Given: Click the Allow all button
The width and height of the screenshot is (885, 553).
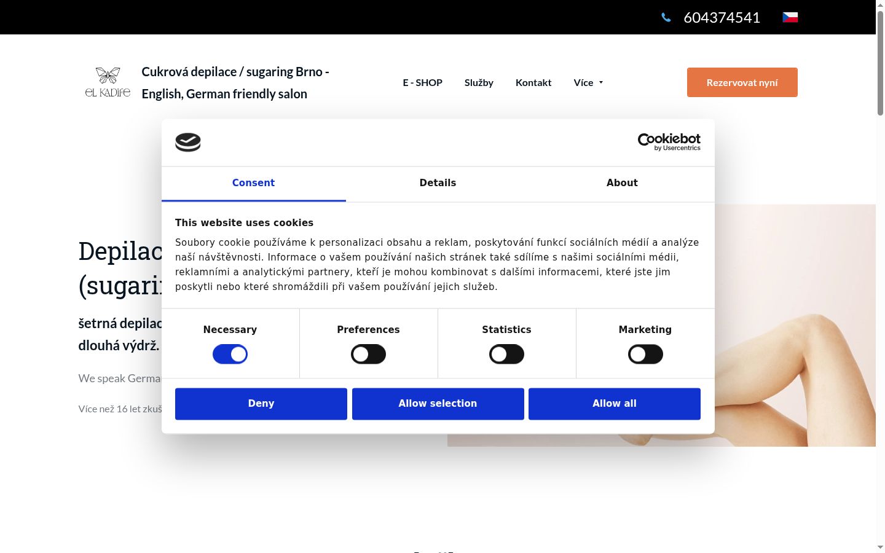Looking at the screenshot, I should [615, 404].
